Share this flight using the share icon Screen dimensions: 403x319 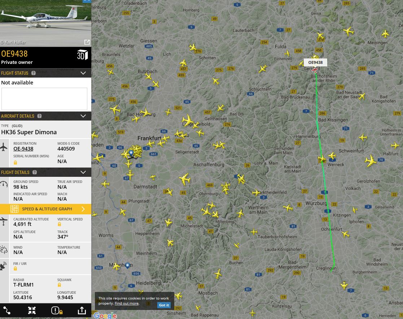[82, 310]
